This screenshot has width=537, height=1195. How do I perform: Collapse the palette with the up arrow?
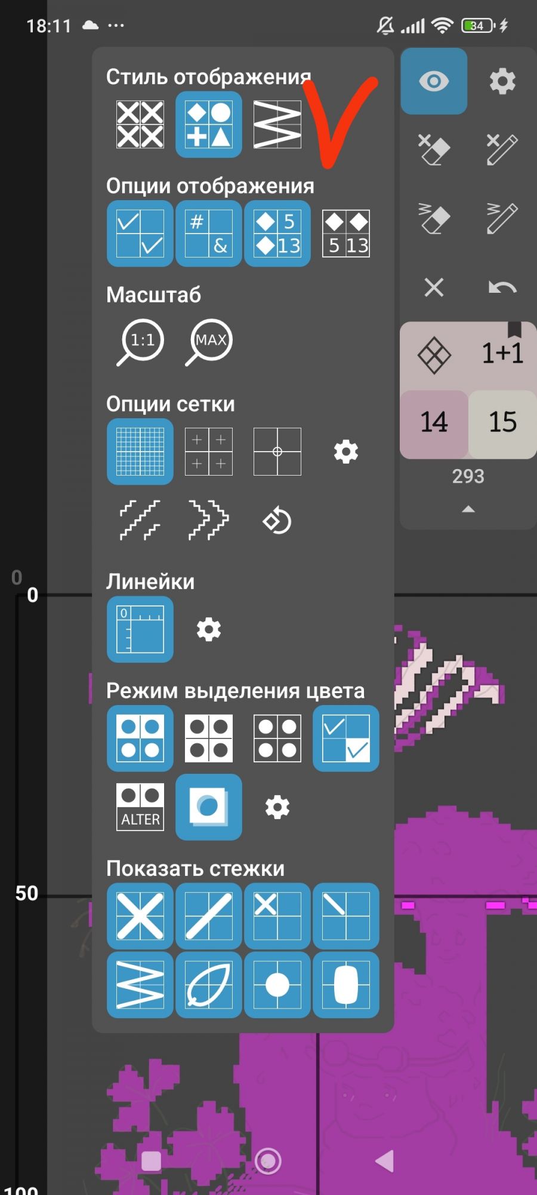pyautogui.click(x=468, y=509)
